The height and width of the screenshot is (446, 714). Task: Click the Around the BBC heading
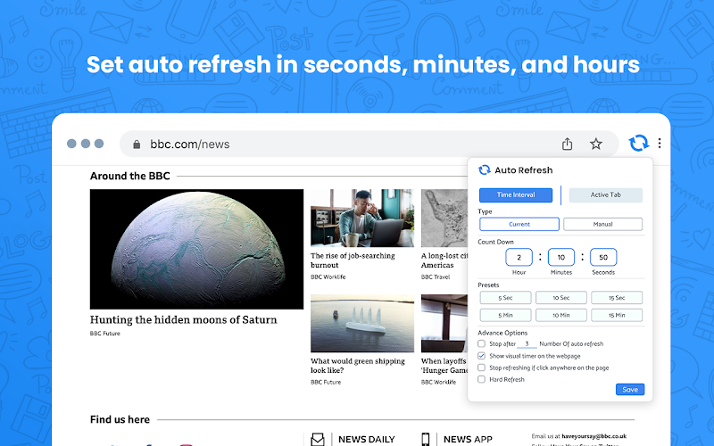tap(129, 176)
